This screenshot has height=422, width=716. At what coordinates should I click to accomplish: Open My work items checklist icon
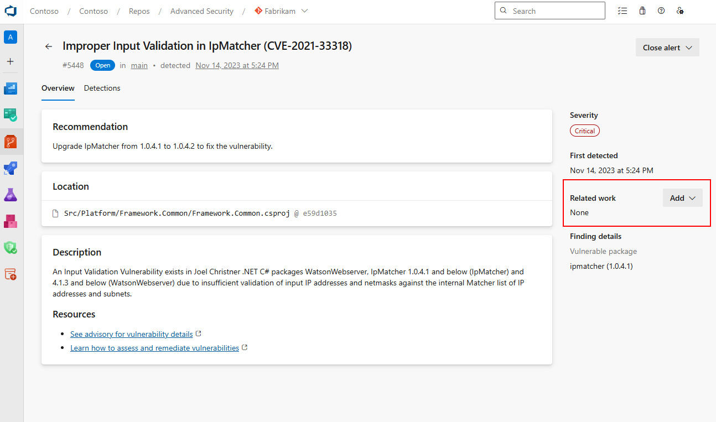[622, 11]
